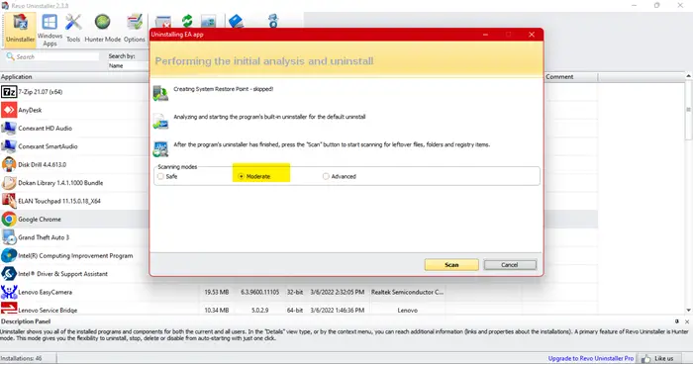
Task: Click the Scan button
Action: coord(451,265)
